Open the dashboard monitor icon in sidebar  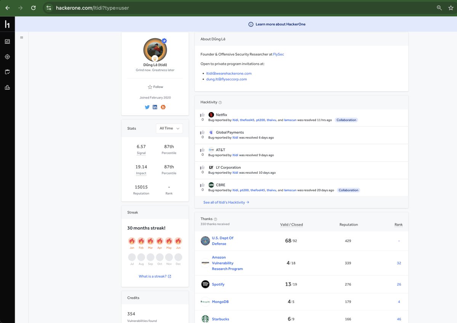pyautogui.click(x=7, y=41)
